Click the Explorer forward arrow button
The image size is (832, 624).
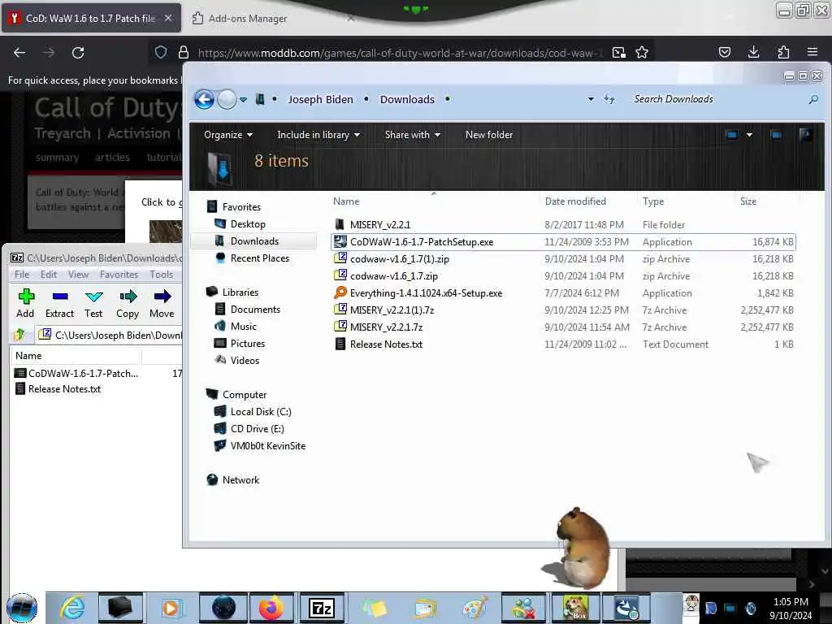(x=227, y=99)
